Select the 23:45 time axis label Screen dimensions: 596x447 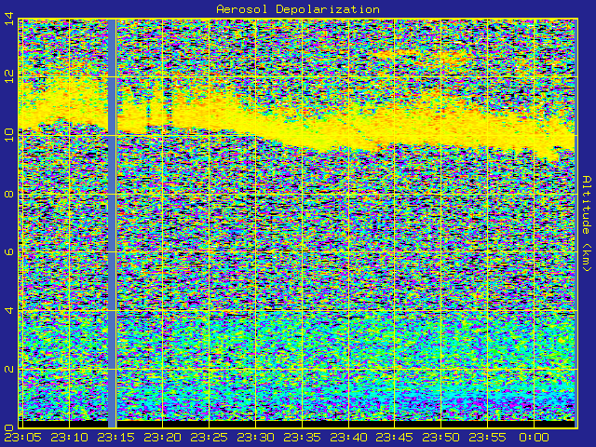(395, 438)
